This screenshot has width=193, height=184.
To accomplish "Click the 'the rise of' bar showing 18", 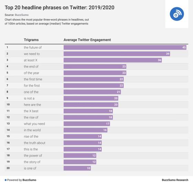I will pyautogui.click(x=88, y=117).
